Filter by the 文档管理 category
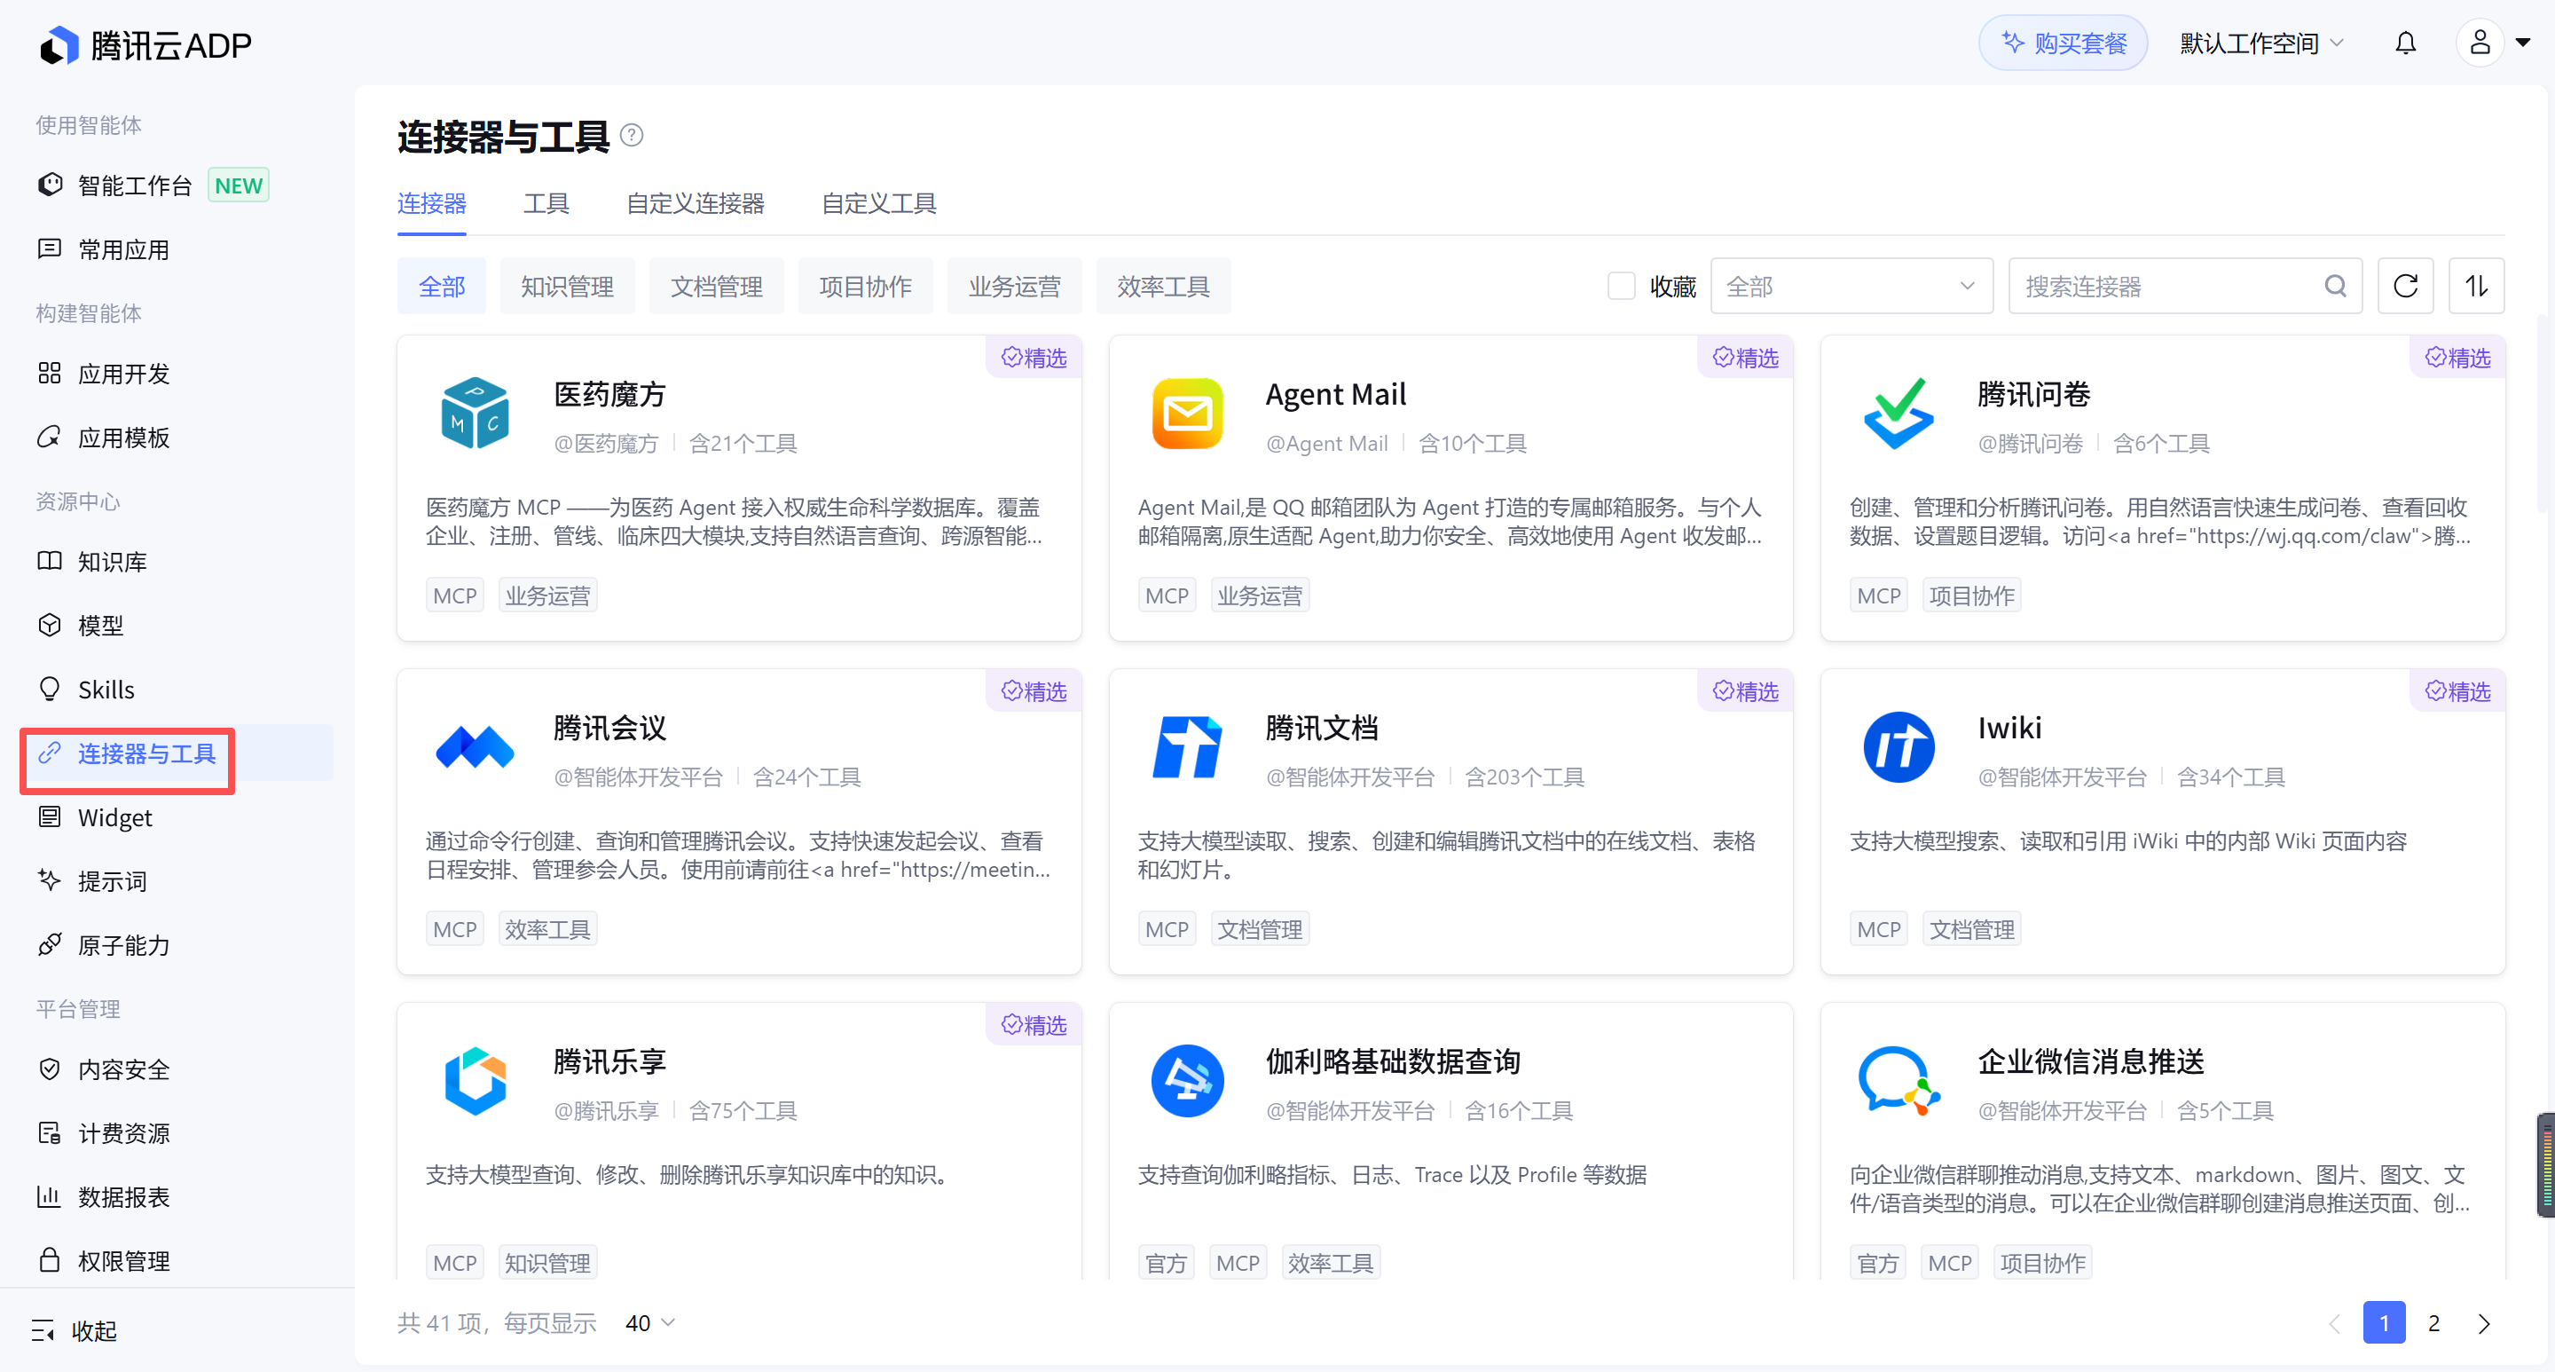 [716, 287]
